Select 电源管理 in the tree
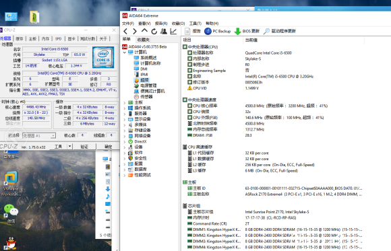Viewport: 391px width, 251px height. coord(146,85)
